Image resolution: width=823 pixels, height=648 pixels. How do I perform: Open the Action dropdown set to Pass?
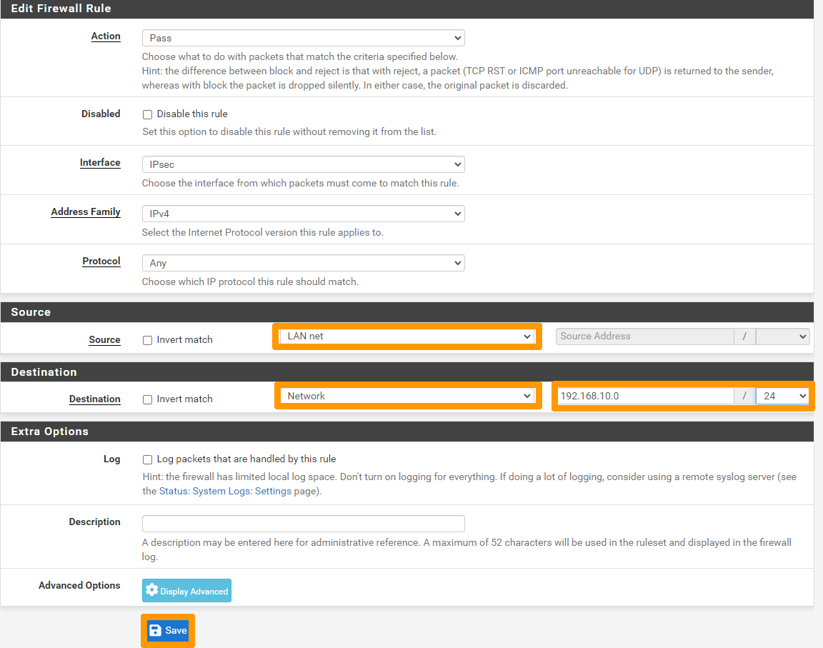[303, 38]
